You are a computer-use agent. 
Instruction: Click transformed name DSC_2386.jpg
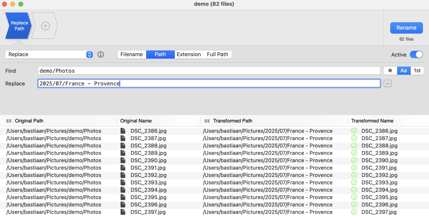[379, 131]
